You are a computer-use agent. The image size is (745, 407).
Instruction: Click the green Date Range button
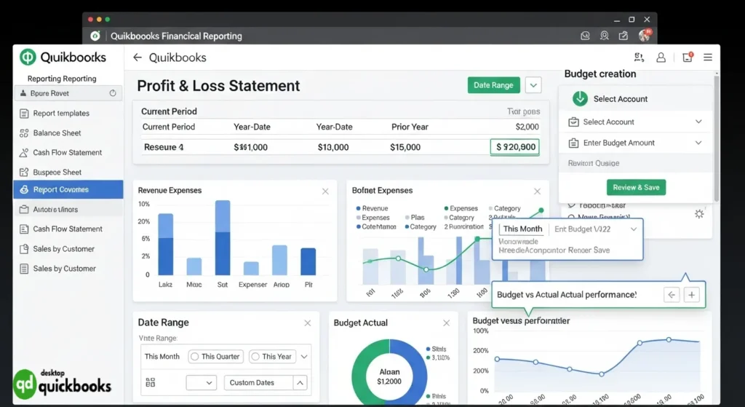[x=493, y=85]
